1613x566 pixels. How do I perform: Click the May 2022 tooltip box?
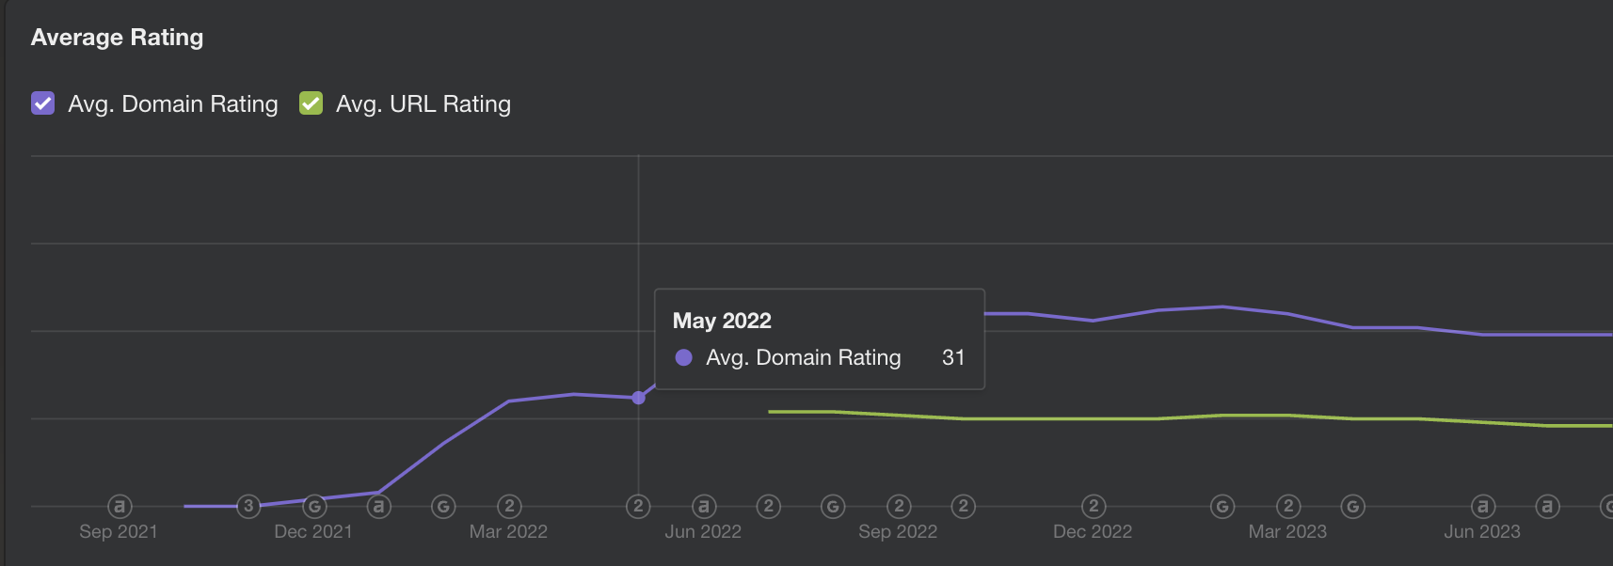pyautogui.click(x=819, y=338)
